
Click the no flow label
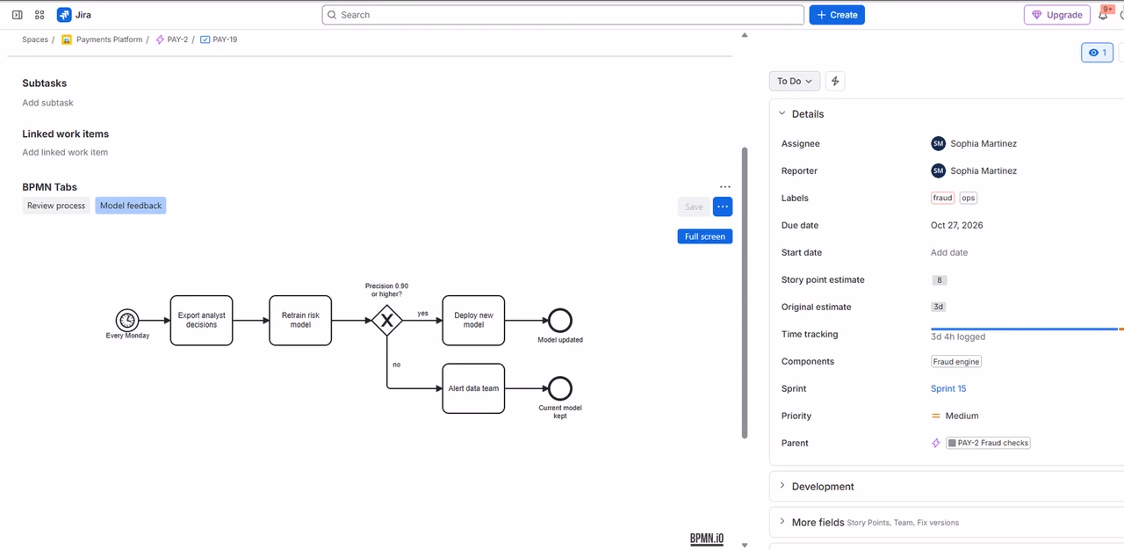397,365
